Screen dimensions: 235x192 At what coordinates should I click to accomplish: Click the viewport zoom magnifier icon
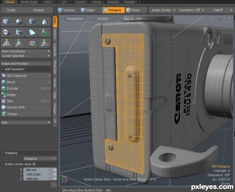click(224, 18)
